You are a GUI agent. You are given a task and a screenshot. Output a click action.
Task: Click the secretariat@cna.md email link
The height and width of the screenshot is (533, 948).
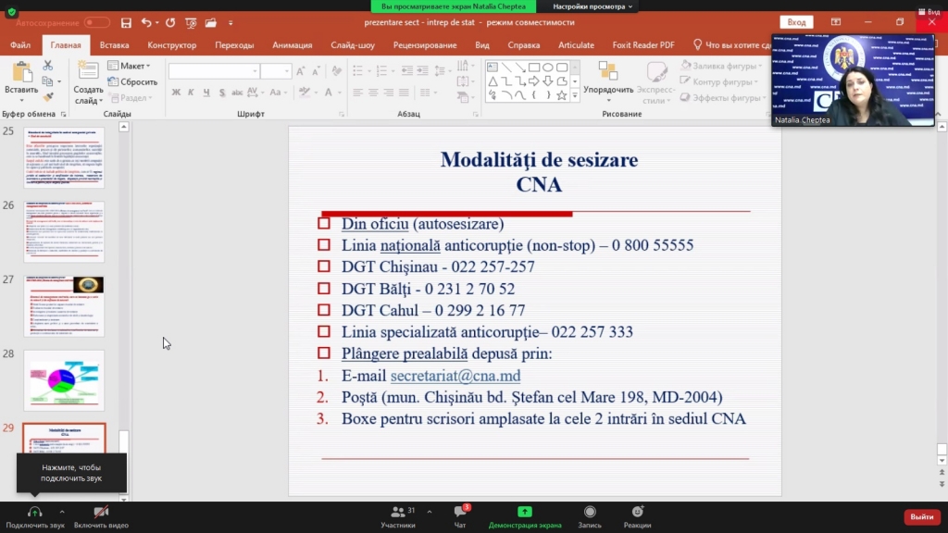coord(455,376)
